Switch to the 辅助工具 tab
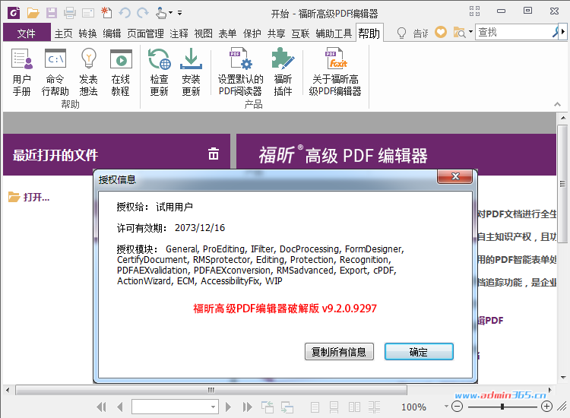The width and height of the screenshot is (570, 418). point(334,33)
